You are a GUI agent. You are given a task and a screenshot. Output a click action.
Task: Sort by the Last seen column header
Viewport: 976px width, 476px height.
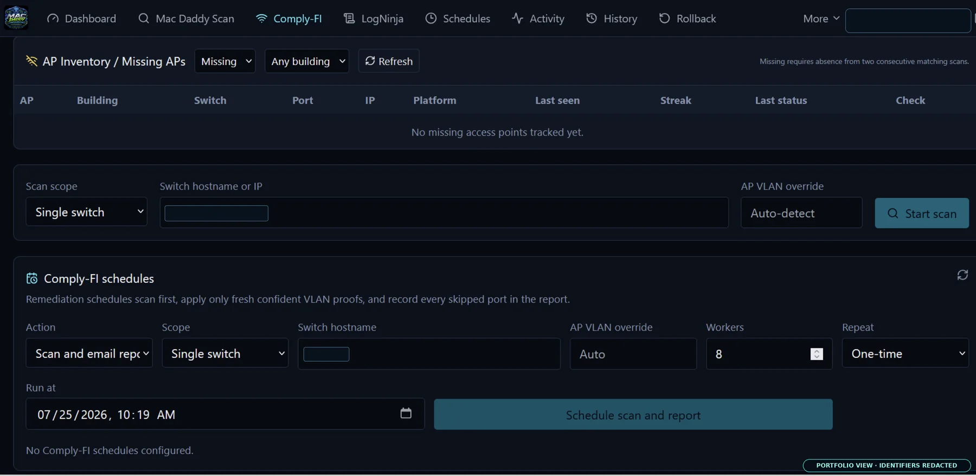click(x=557, y=100)
